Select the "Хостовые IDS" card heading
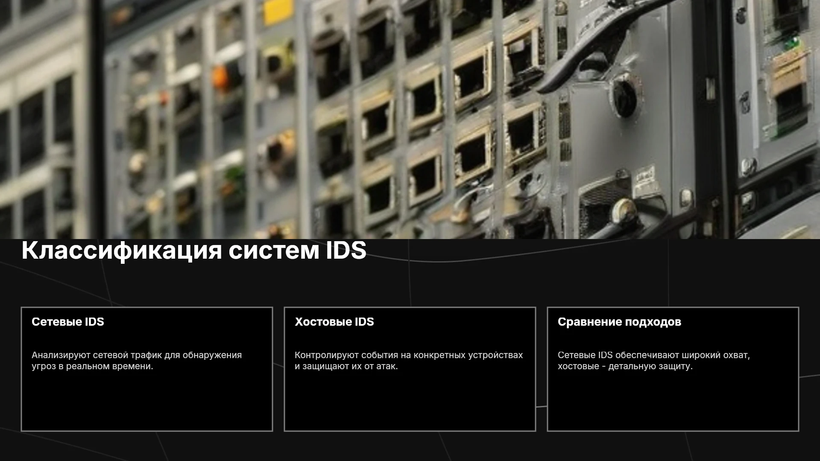This screenshot has width=820, height=461. click(x=334, y=322)
